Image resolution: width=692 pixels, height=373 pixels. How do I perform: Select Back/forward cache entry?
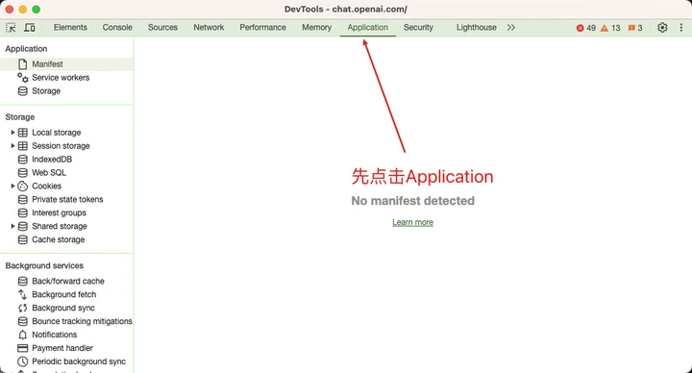(68, 281)
